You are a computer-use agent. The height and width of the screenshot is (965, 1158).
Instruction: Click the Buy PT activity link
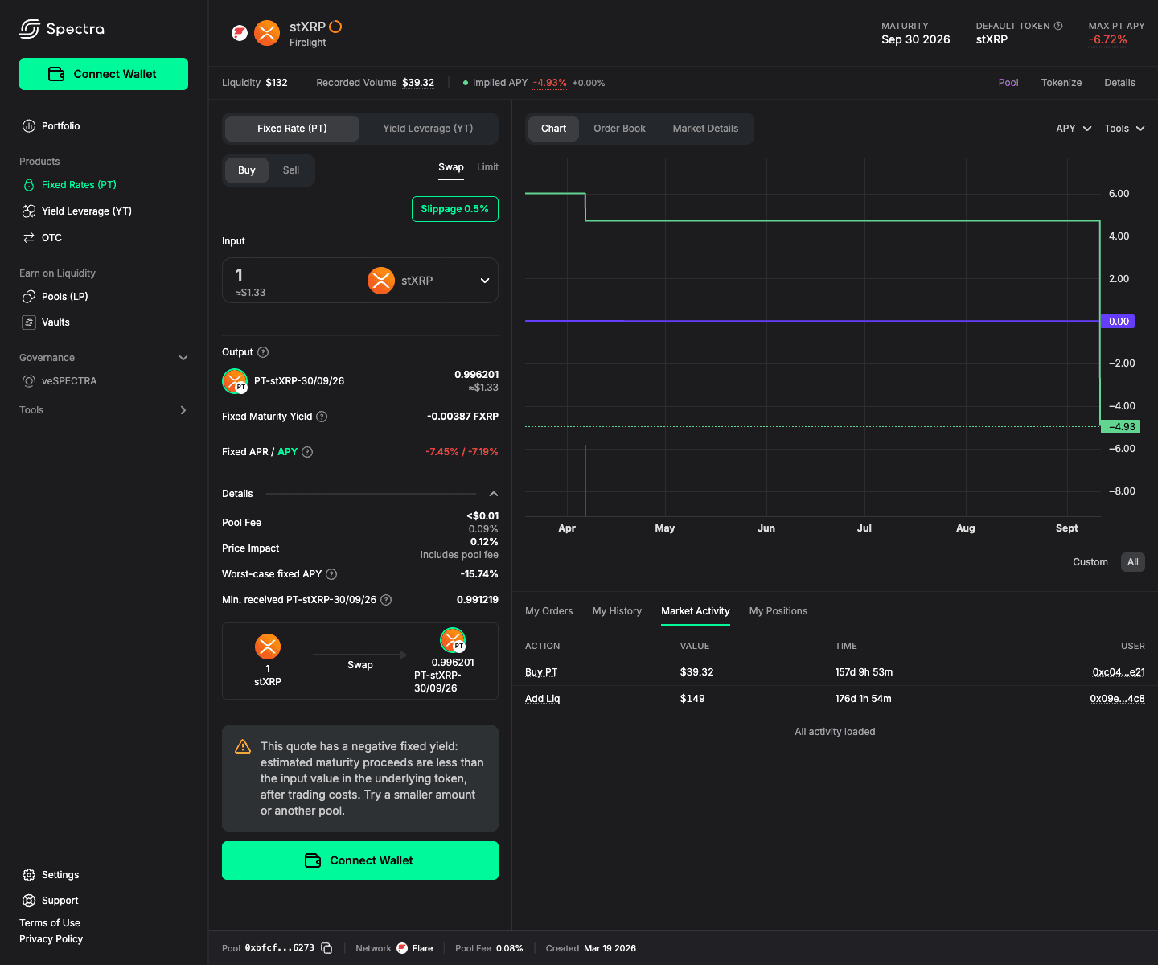click(x=541, y=672)
